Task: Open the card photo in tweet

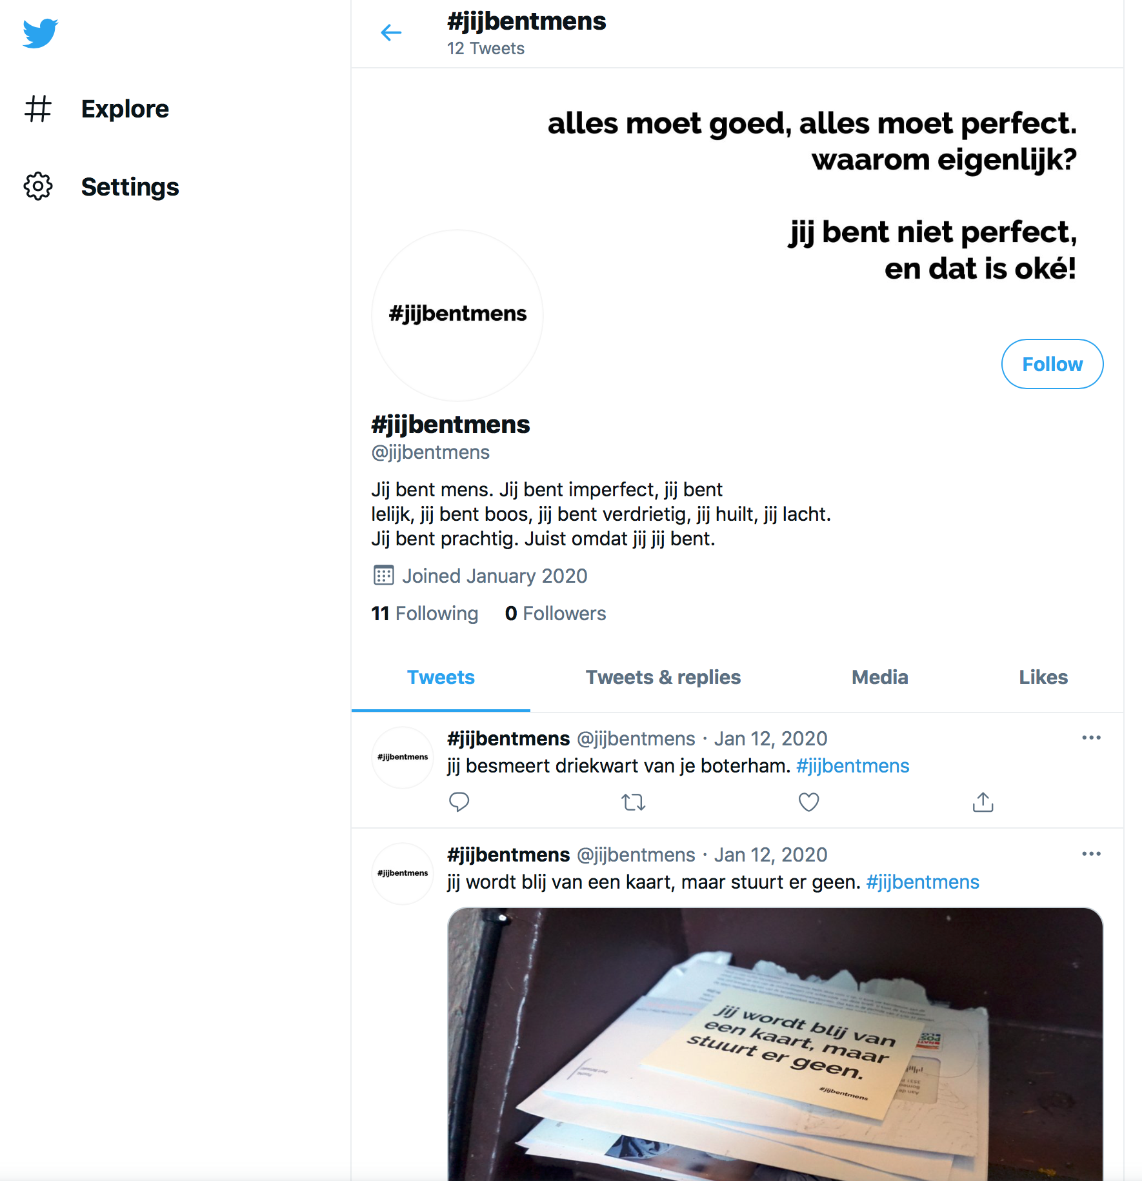Action: click(x=775, y=1044)
